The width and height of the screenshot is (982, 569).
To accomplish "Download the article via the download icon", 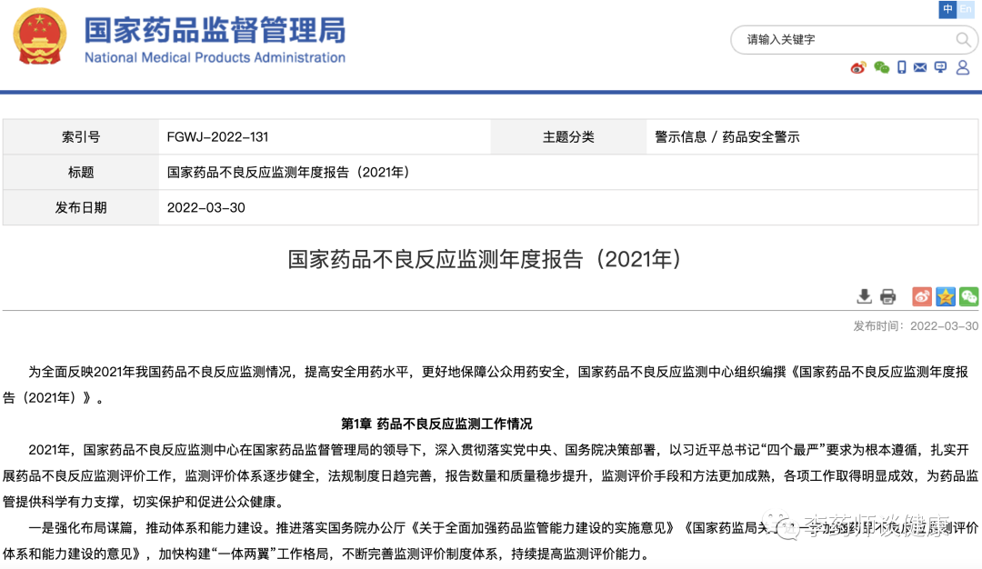I will click(865, 296).
